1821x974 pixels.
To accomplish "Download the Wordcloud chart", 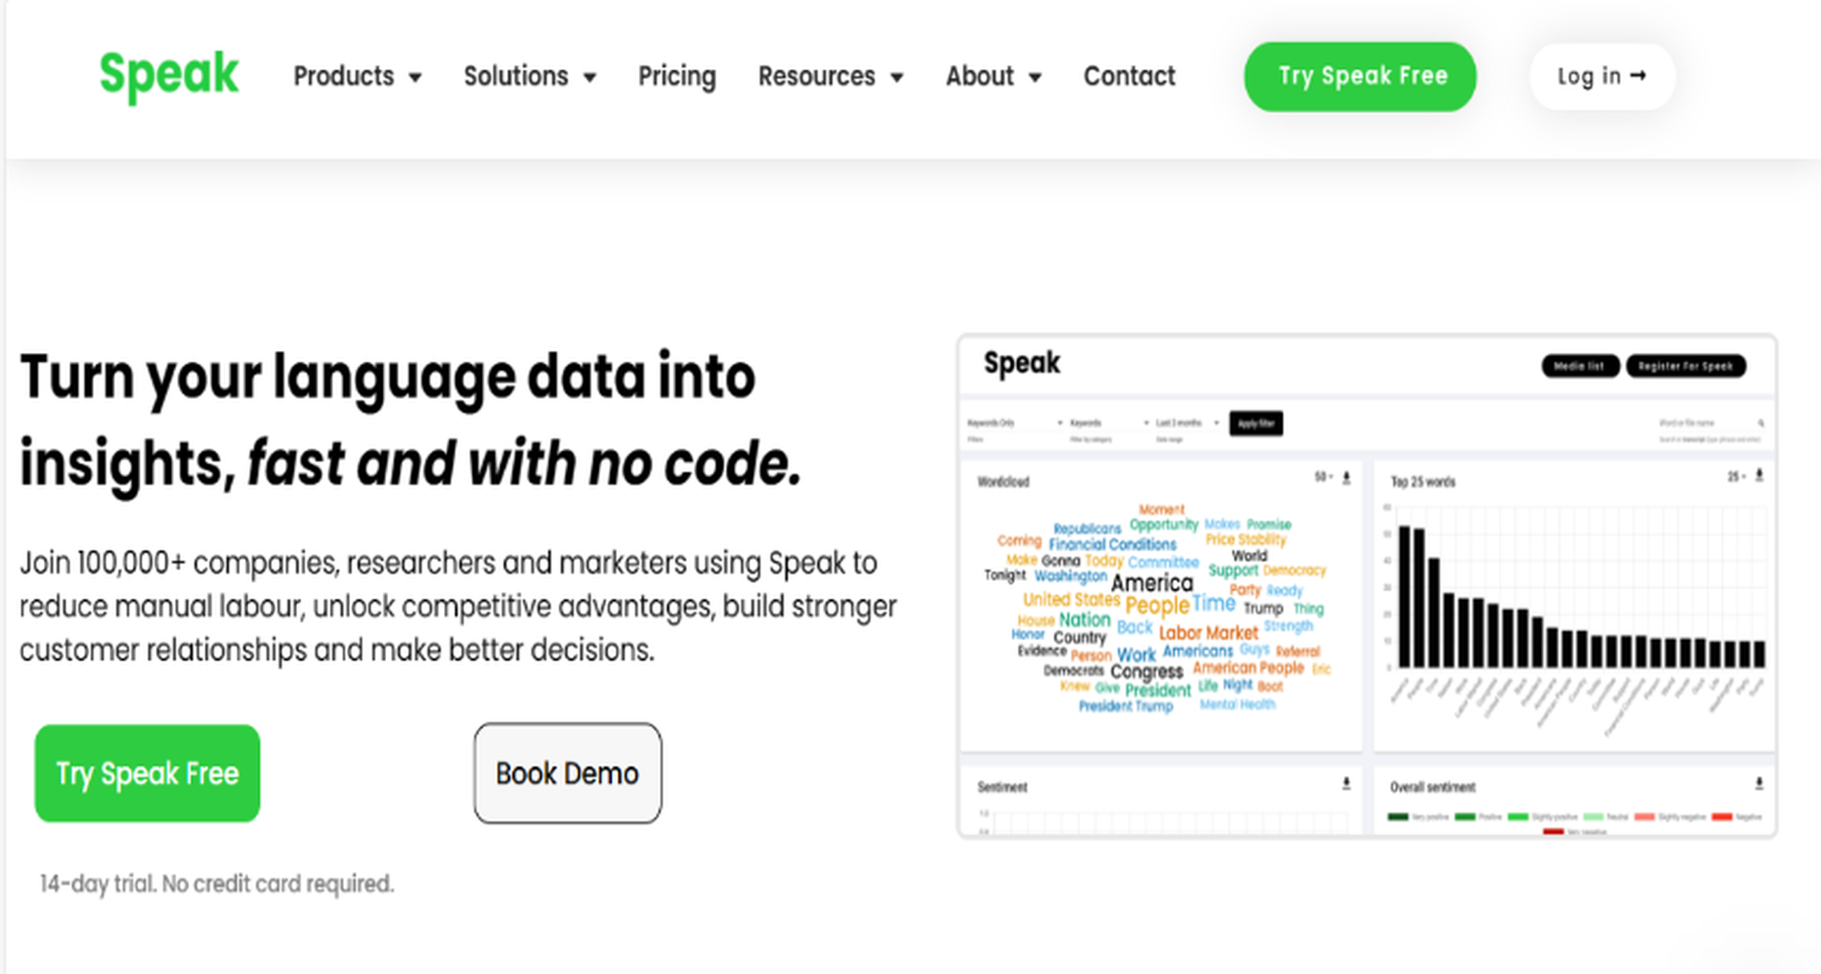I will point(1348,478).
